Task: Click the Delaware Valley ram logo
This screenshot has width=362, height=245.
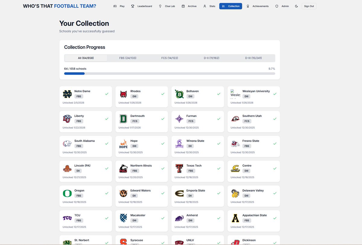Action: (x=235, y=194)
